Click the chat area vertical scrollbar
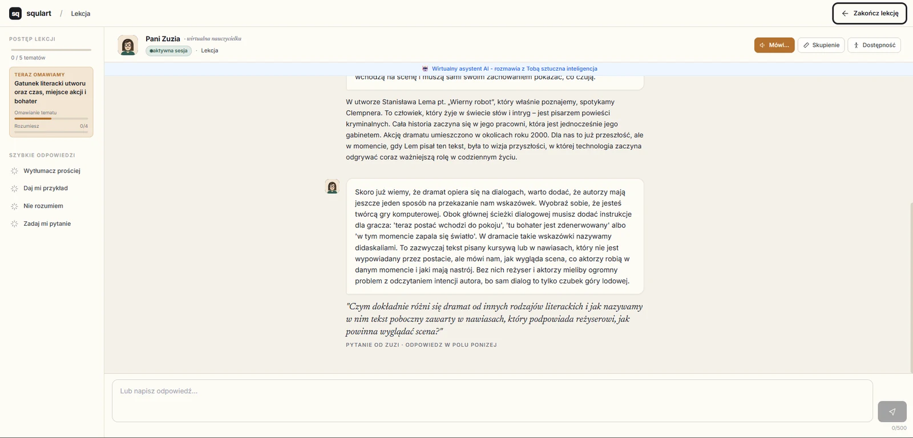Image resolution: width=913 pixels, height=438 pixels. click(911, 288)
